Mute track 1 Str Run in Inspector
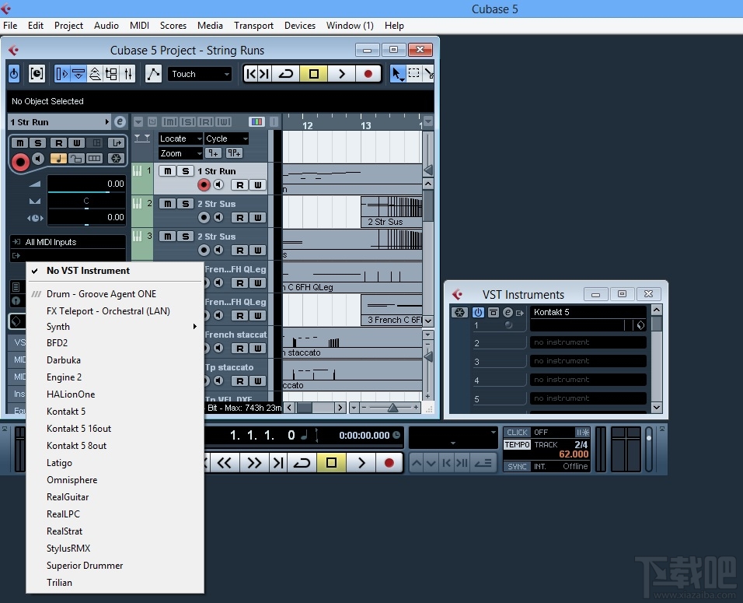This screenshot has height=603, width=743. coord(20,143)
